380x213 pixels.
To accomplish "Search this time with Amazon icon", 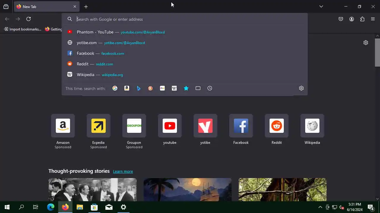I will (x=127, y=88).
